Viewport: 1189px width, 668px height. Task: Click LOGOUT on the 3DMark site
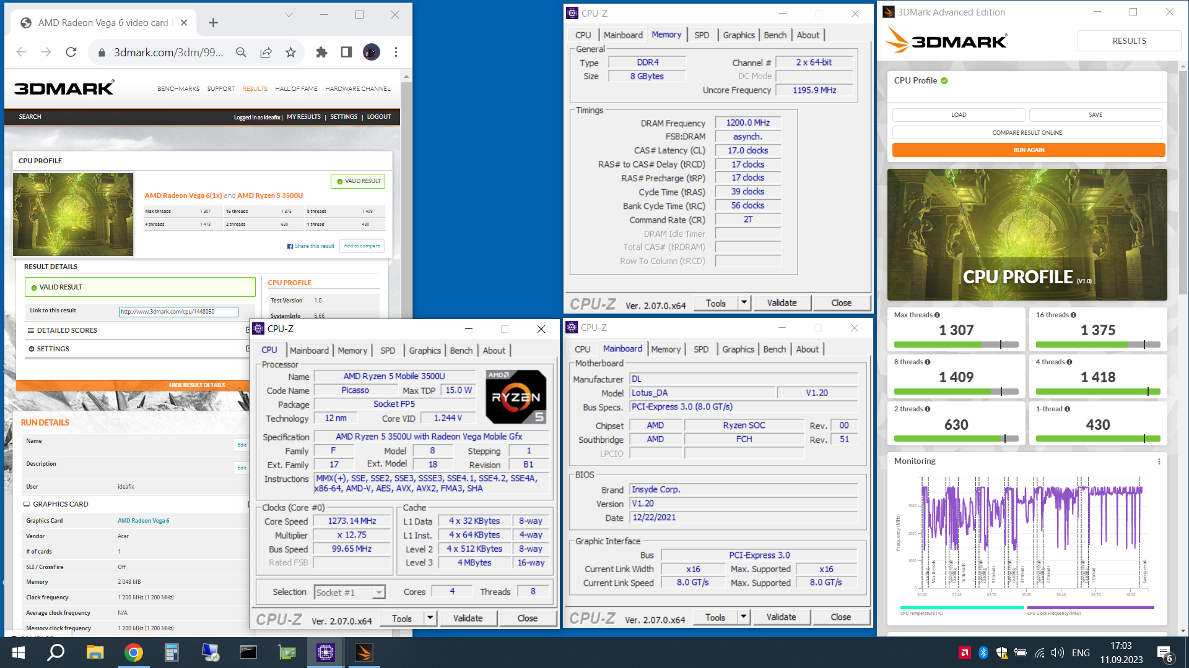(379, 117)
